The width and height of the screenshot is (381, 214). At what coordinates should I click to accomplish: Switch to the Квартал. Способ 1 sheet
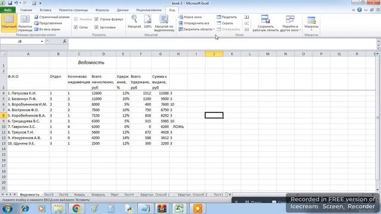tap(155, 194)
